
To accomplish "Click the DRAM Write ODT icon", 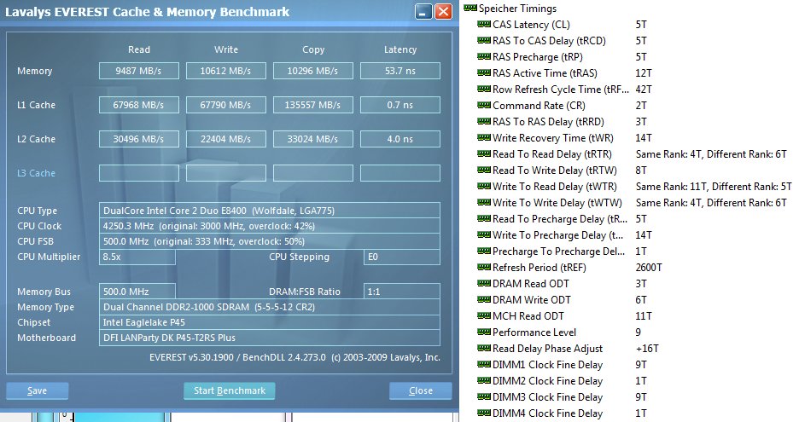I will [x=483, y=300].
